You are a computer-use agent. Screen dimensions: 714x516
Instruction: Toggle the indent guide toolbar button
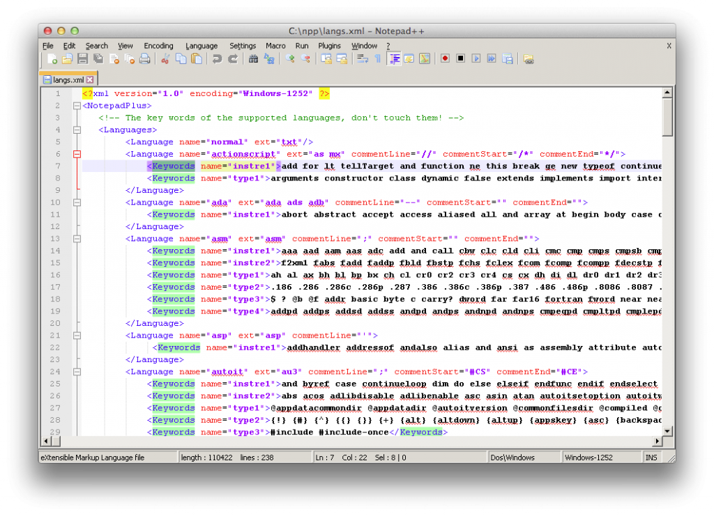tap(395, 59)
